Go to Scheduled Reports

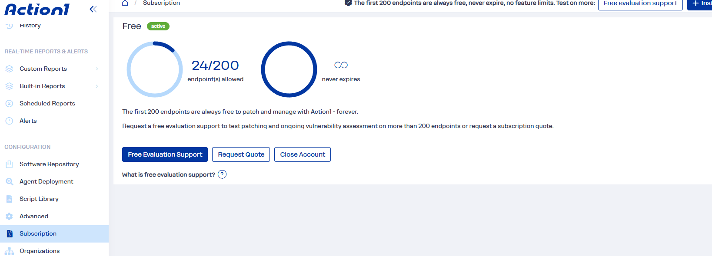(54, 103)
